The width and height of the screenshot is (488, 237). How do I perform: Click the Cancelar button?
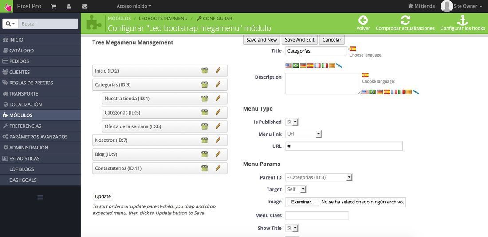click(332, 40)
